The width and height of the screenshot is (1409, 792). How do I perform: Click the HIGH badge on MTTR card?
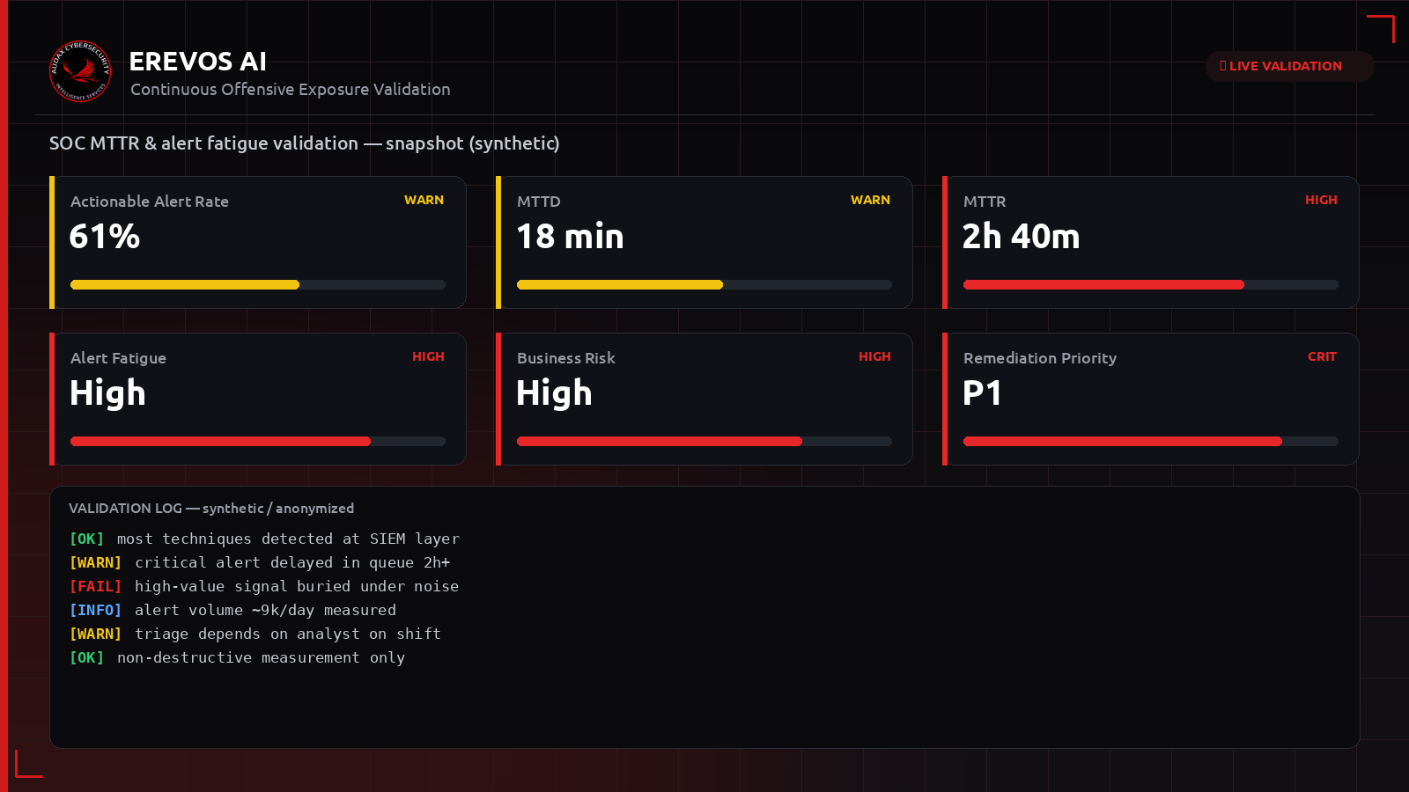coord(1321,200)
